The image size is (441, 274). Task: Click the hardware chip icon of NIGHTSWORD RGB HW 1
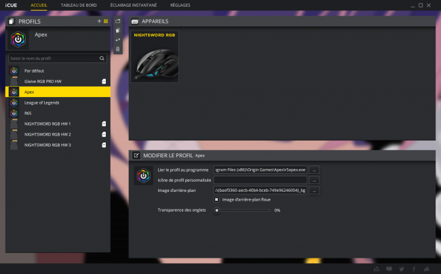(14, 123)
